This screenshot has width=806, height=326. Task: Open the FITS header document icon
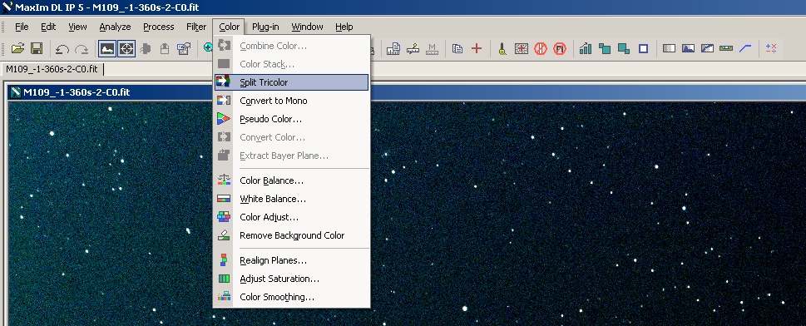[393, 48]
